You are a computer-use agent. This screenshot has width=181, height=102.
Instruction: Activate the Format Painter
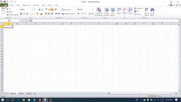click(x=12, y=15)
